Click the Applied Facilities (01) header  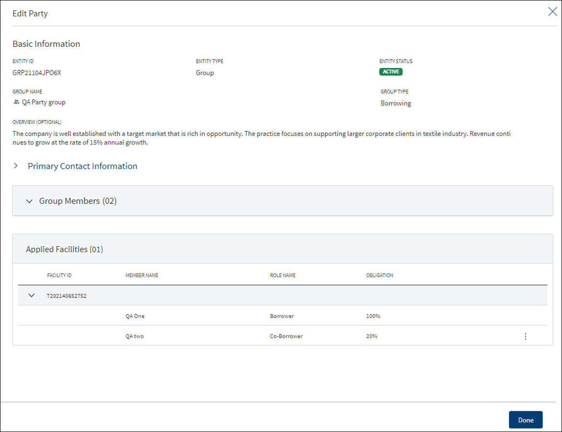pyautogui.click(x=282, y=249)
